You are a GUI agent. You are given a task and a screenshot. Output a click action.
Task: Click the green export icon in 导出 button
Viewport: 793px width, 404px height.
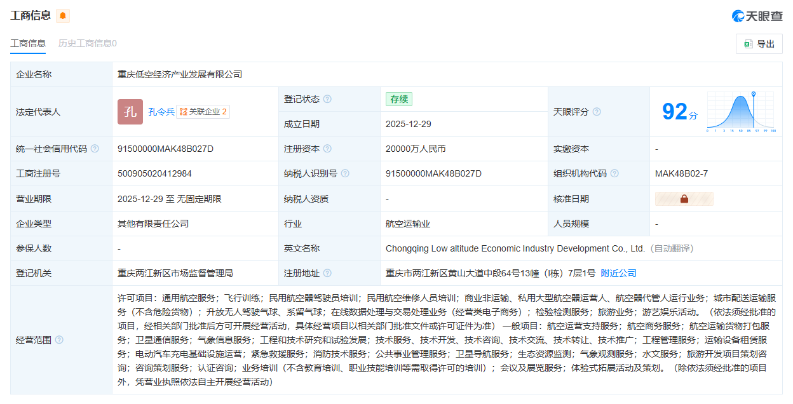click(x=747, y=43)
